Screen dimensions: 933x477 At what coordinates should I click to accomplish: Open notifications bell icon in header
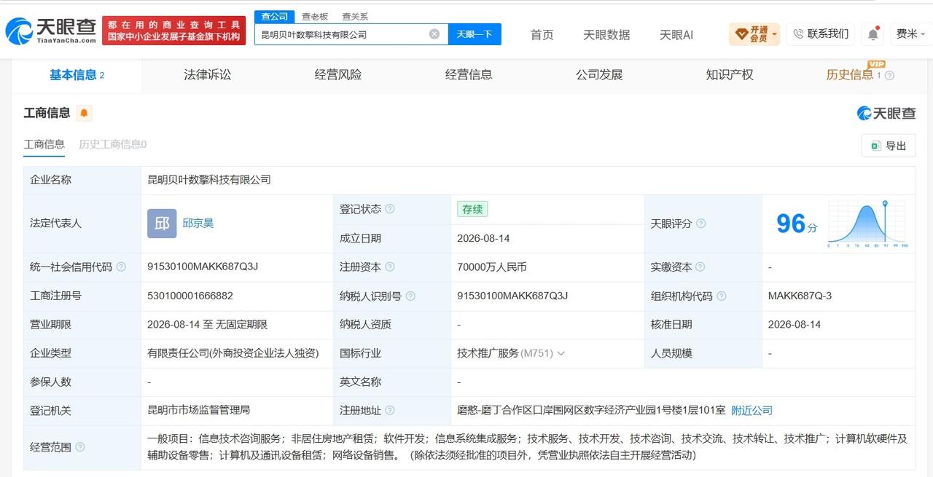pyautogui.click(x=873, y=34)
